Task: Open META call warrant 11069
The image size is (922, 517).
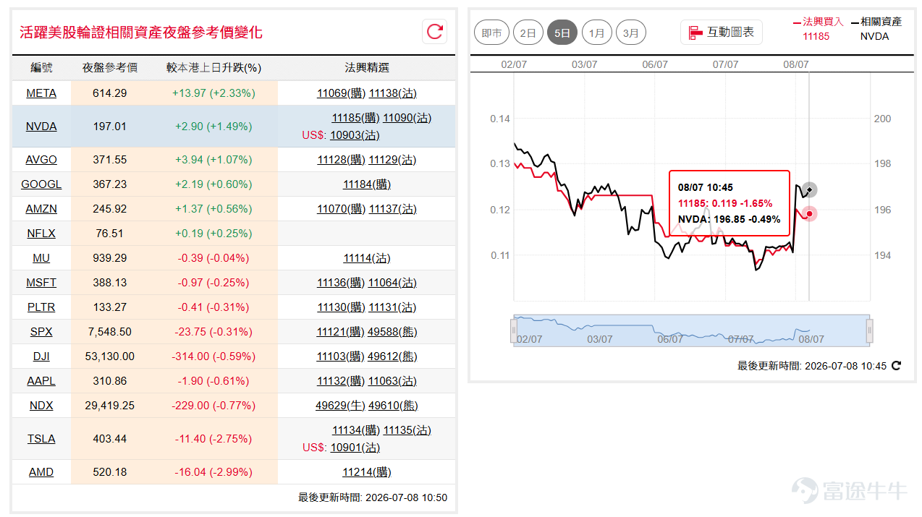Action: click(x=341, y=93)
